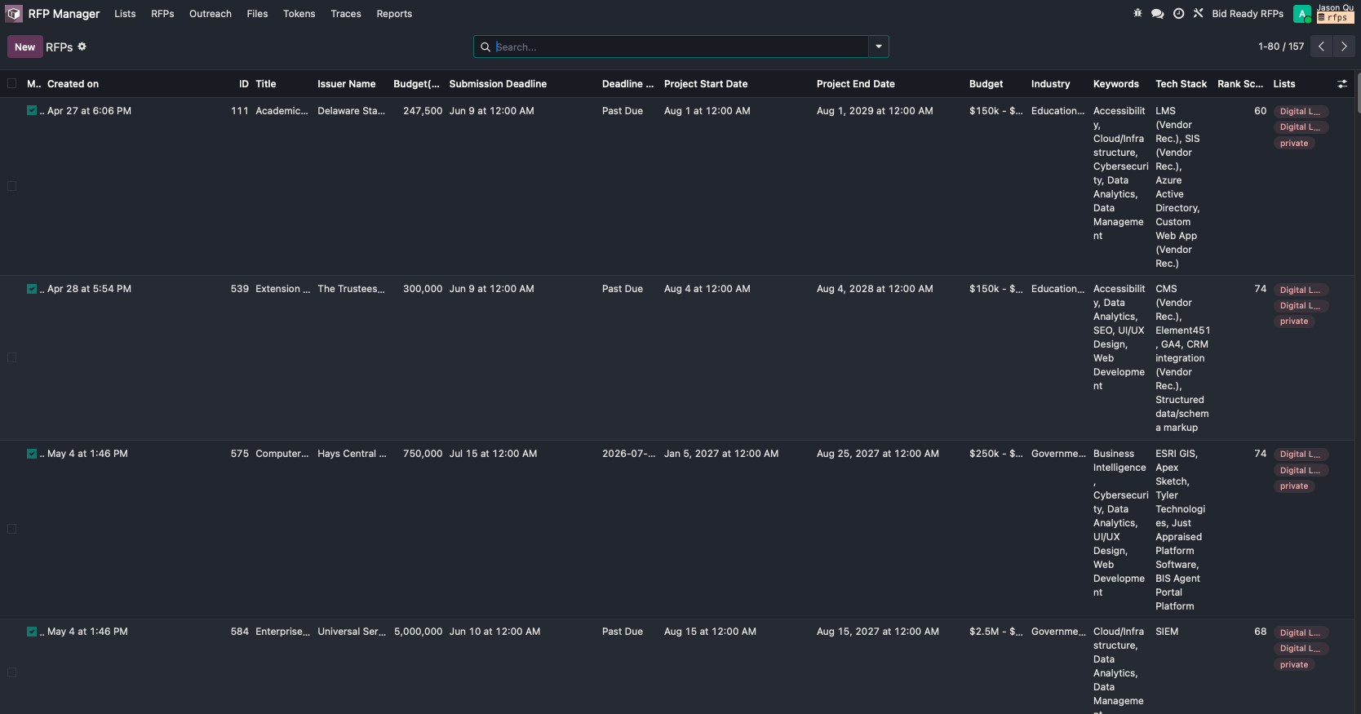The height and width of the screenshot is (714, 1361).
Task: Open the conversations chat bubbles icon
Action: pyautogui.click(x=1157, y=14)
